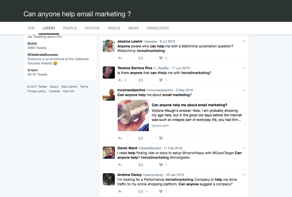Expand options menu on Derek Ward's tweet

coord(244,148)
